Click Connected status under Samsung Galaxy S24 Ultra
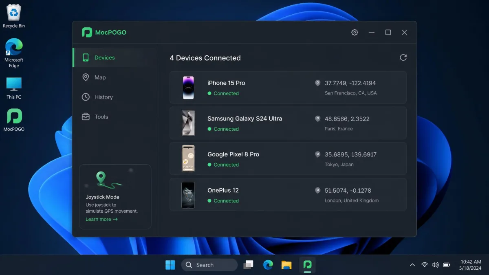The height and width of the screenshot is (275, 489). tap(223, 129)
